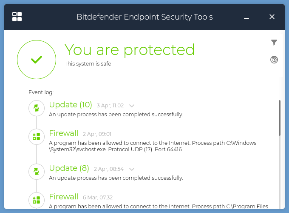Screen dimensions: 289x213
Task: Expand the Update (8) event chevron
Action: point(132,169)
